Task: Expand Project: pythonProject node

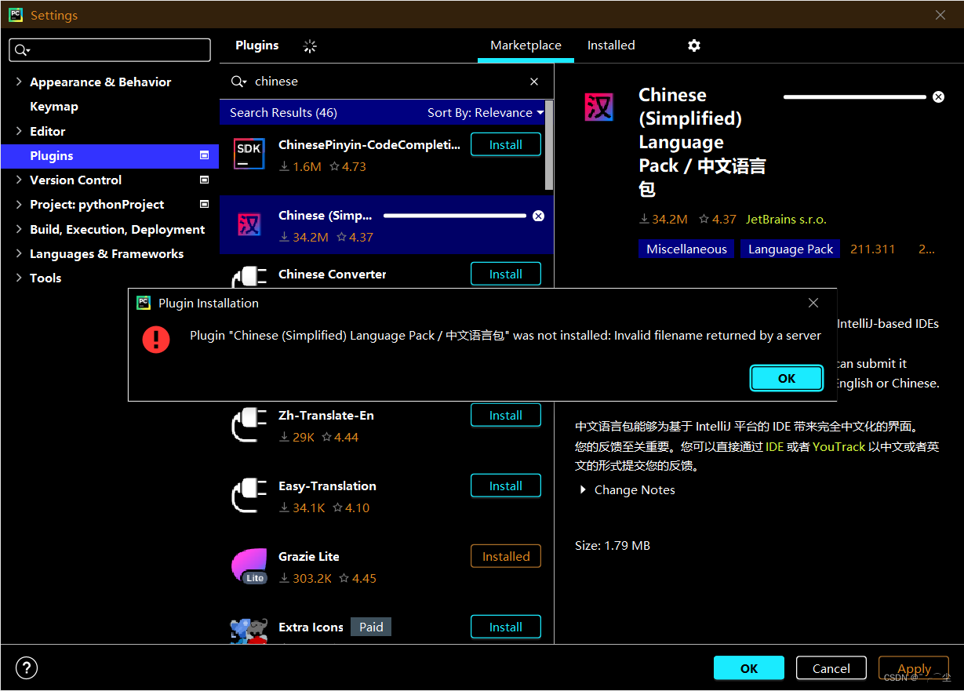Action: [x=19, y=204]
